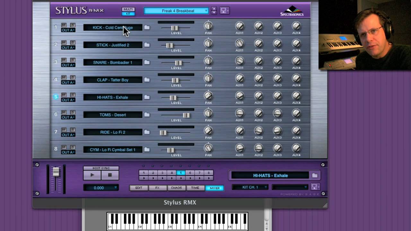The image size is (411, 231).
Task: Open the OUT A output menu for part 3
Action: tap(68, 65)
